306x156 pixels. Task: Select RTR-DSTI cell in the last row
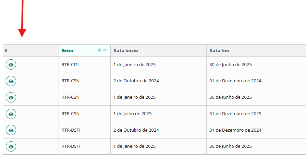point(71,146)
